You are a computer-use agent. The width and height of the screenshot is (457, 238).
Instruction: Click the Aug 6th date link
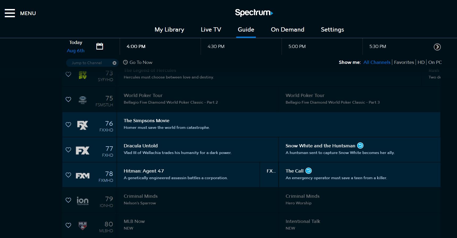coord(76,51)
